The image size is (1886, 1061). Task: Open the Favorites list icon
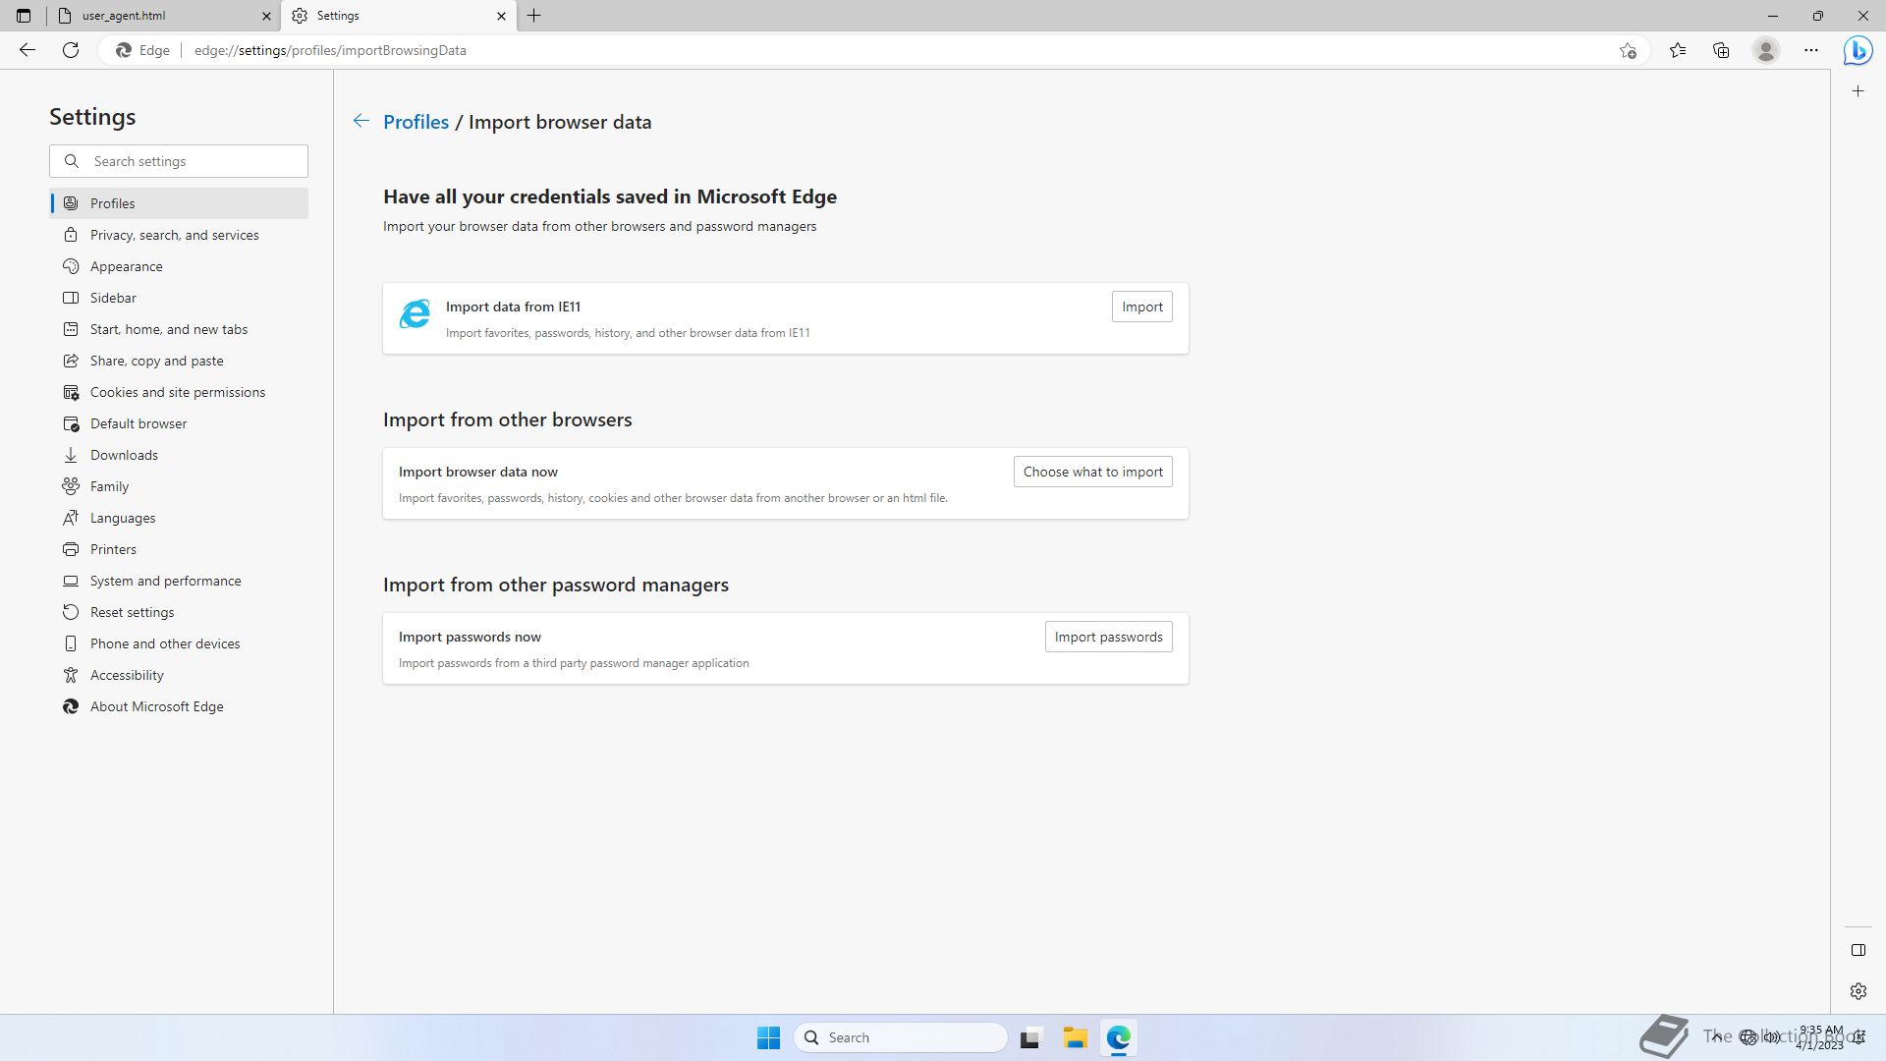(1678, 50)
